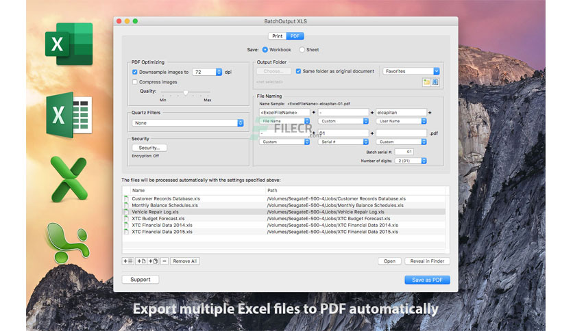The height and width of the screenshot is (331, 573).
Task: Select the XTC Budget Forecast.xls row
Action: click(x=284, y=218)
